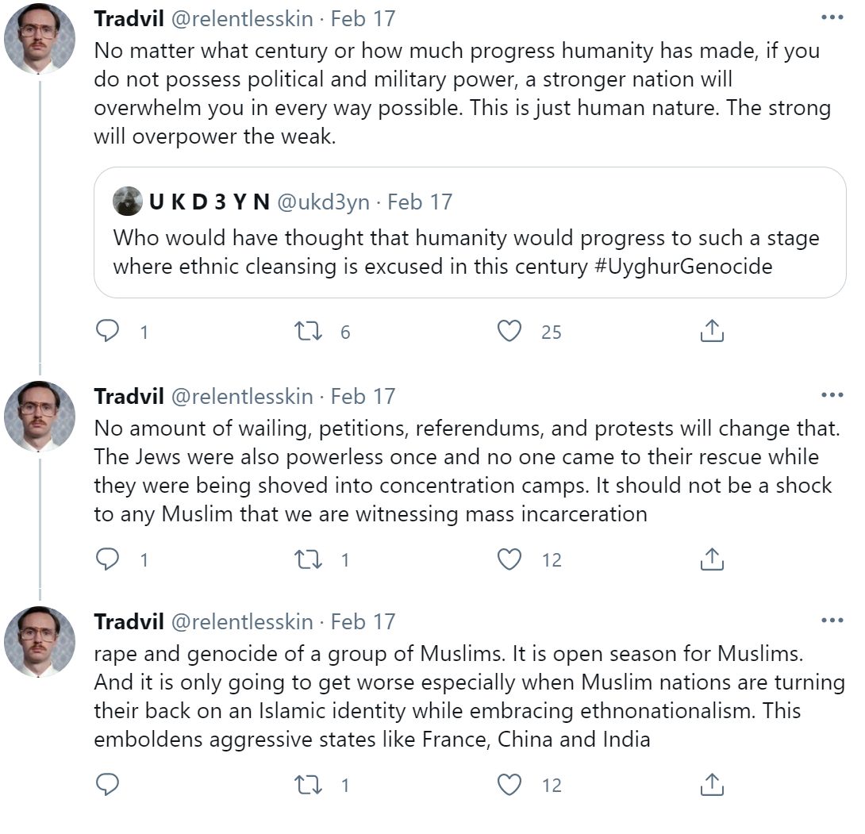Screen dimensions: 865x834
Task: Retweet the second tweet about concentration camps
Action: pos(307,559)
